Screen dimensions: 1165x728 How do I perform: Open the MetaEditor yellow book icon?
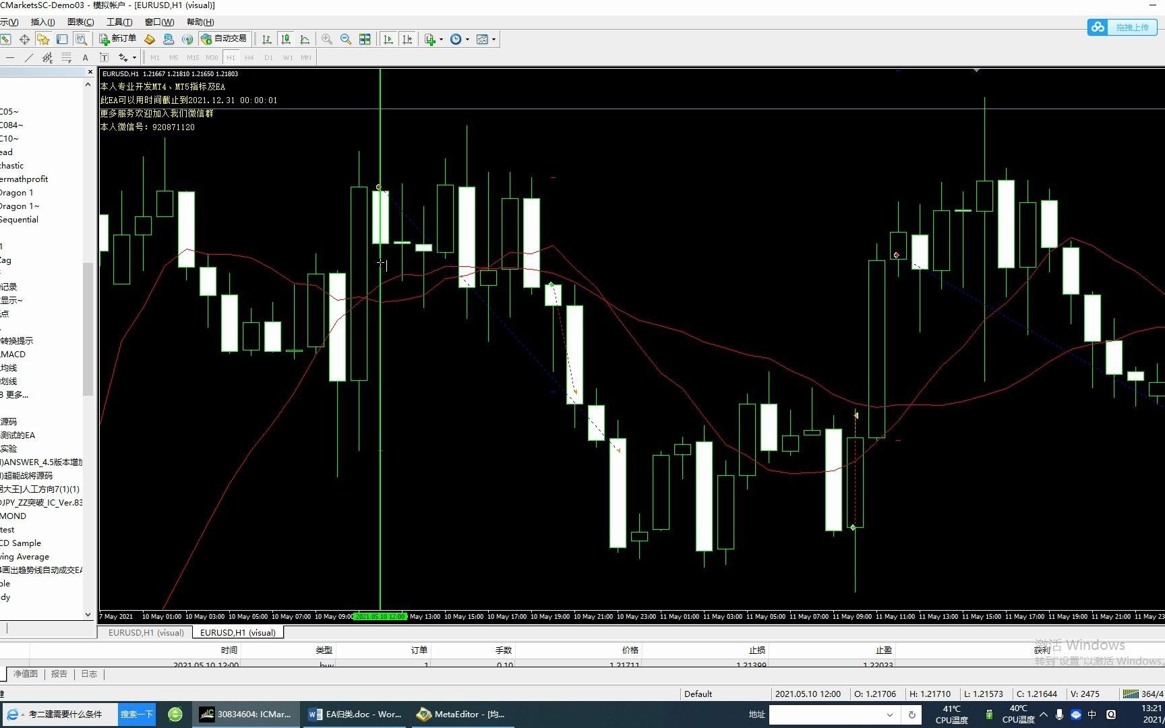[x=150, y=39]
